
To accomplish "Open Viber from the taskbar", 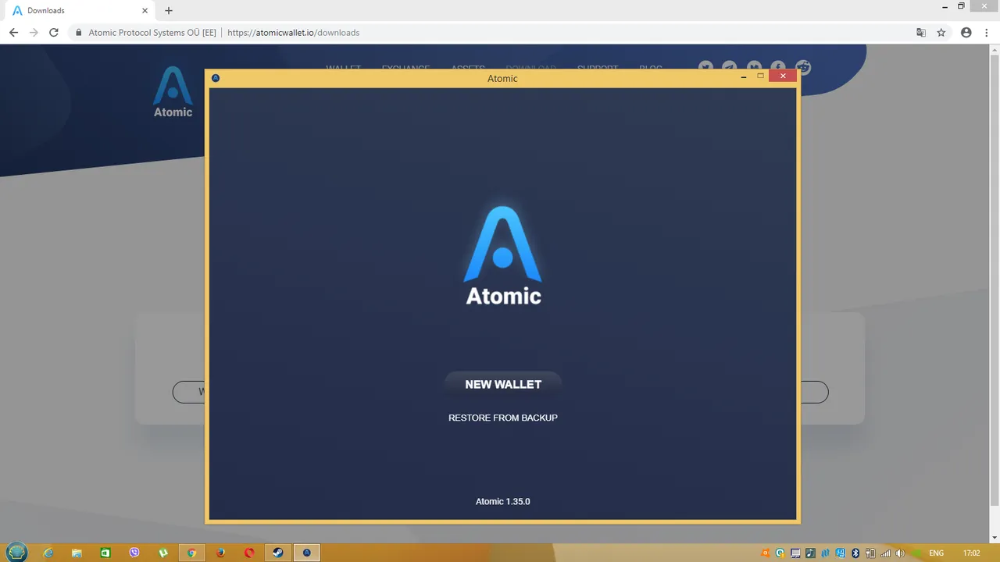I will point(134,553).
